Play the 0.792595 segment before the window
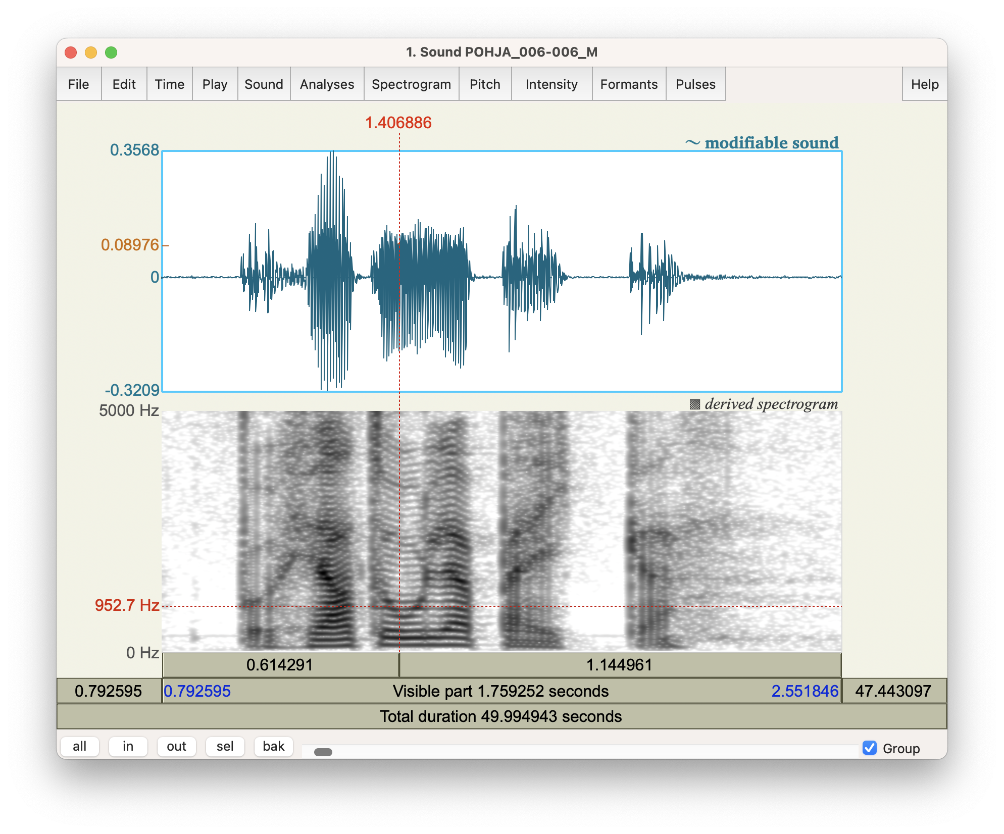The height and width of the screenshot is (834, 1004). (109, 691)
